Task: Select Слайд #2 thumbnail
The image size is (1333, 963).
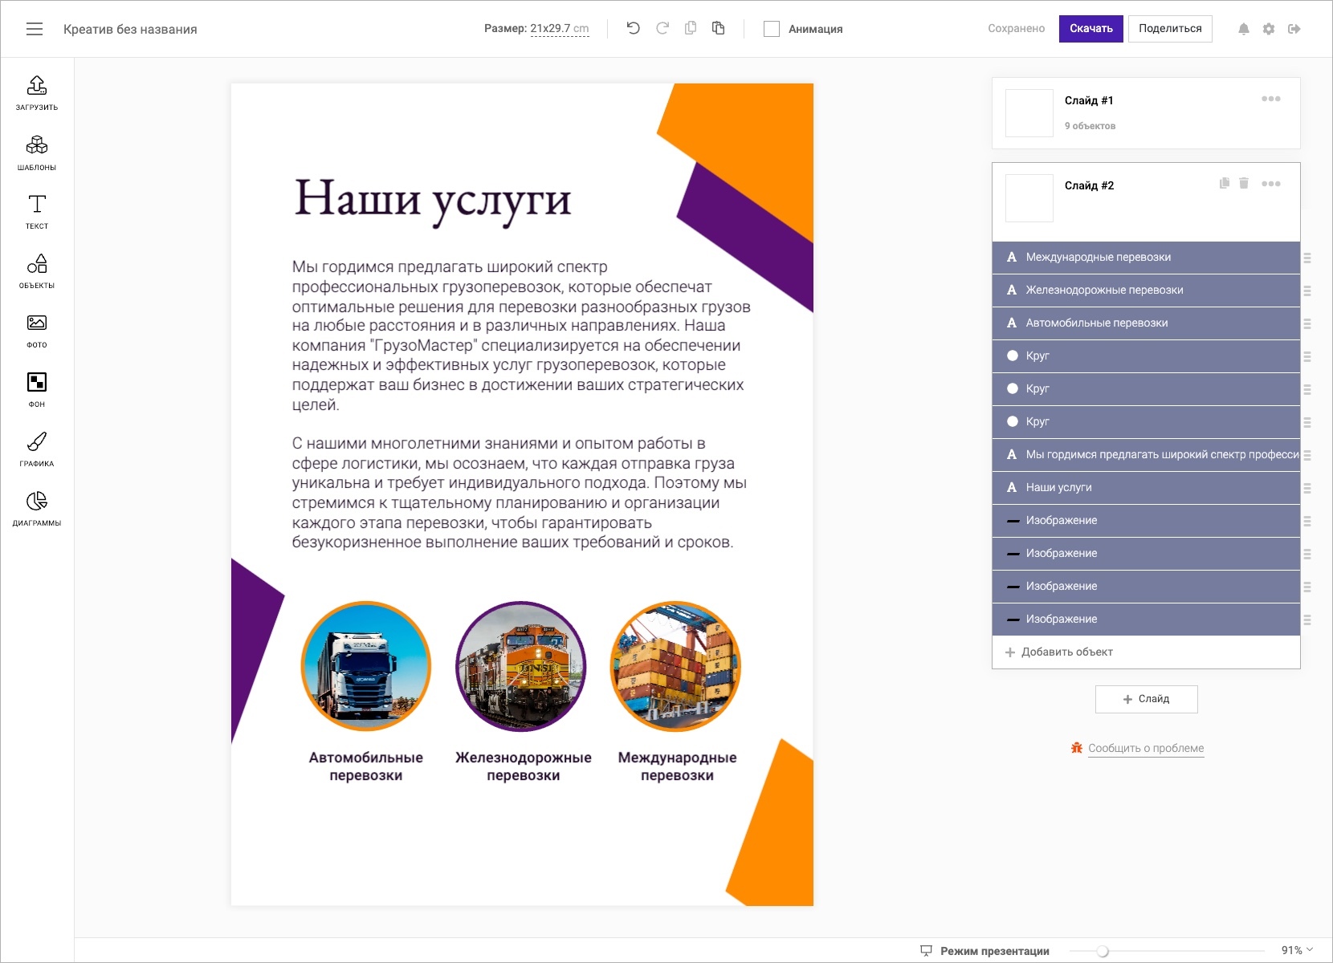Action: pyautogui.click(x=1029, y=198)
